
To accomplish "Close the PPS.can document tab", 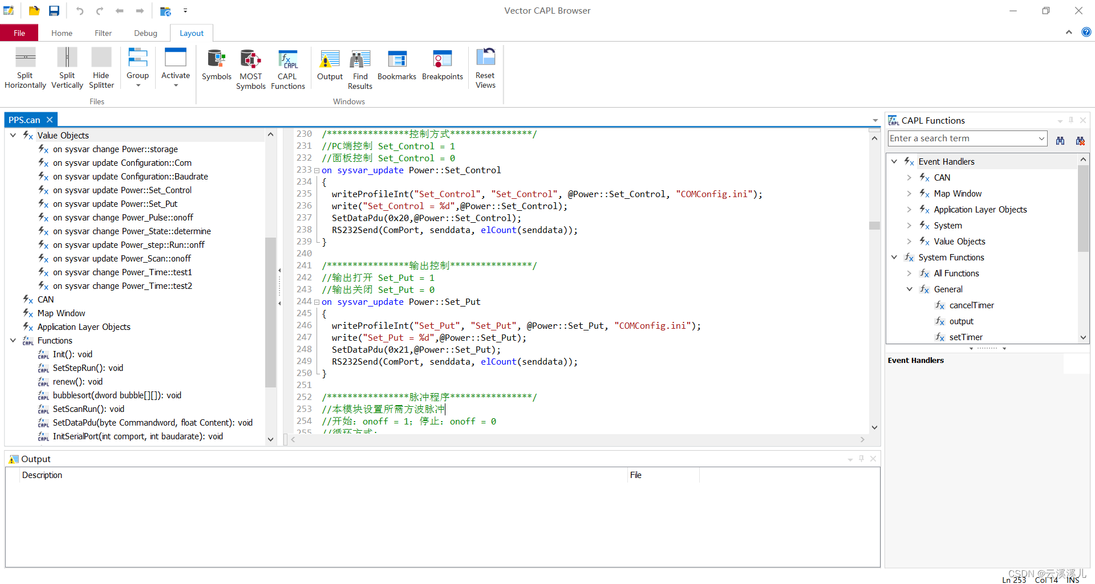I will tap(50, 120).
